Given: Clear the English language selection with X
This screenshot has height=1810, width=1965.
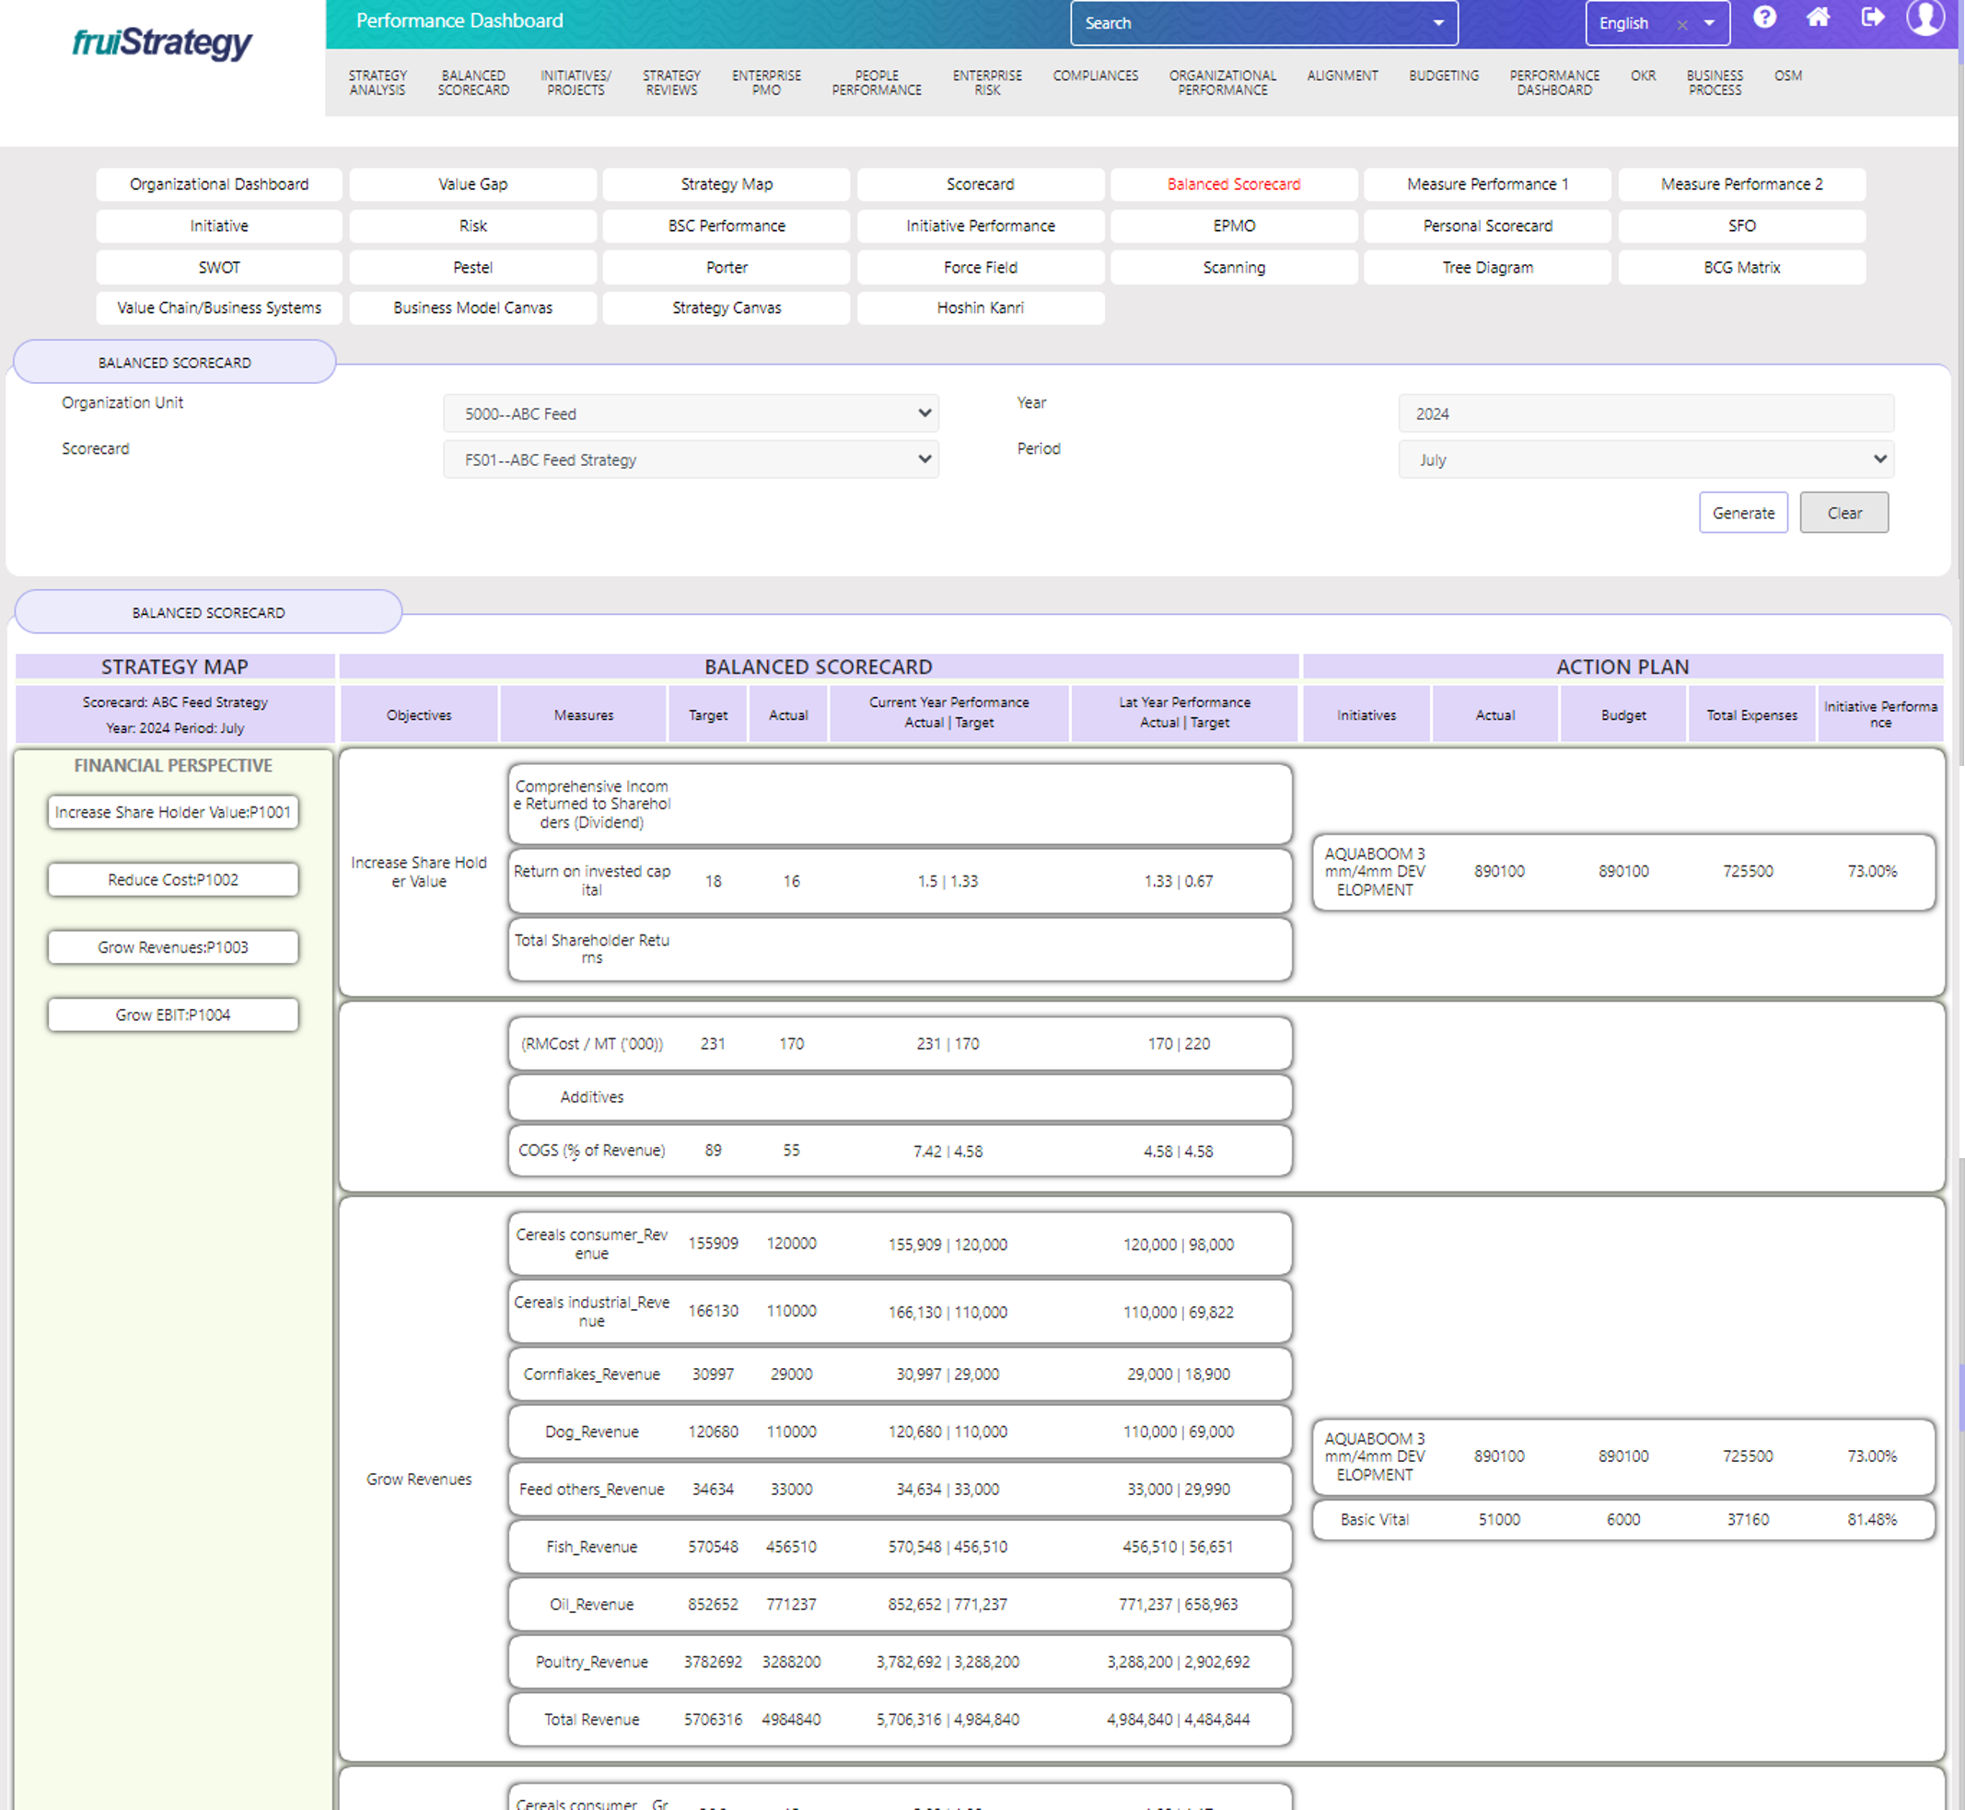Looking at the screenshot, I should tap(1682, 25).
